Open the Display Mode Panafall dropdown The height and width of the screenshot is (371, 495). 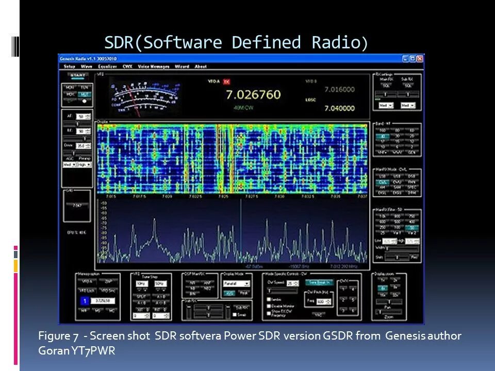[237, 283]
